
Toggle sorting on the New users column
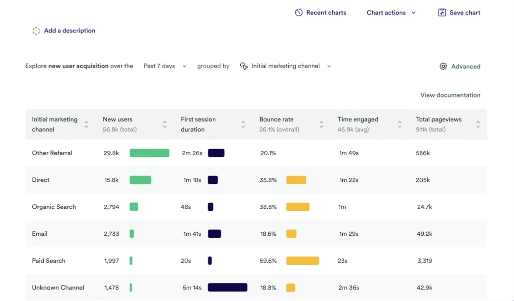[165, 124]
